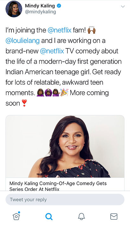Open the Home tab icon
The width and height of the screenshot is (130, 225).
tap(16, 216)
